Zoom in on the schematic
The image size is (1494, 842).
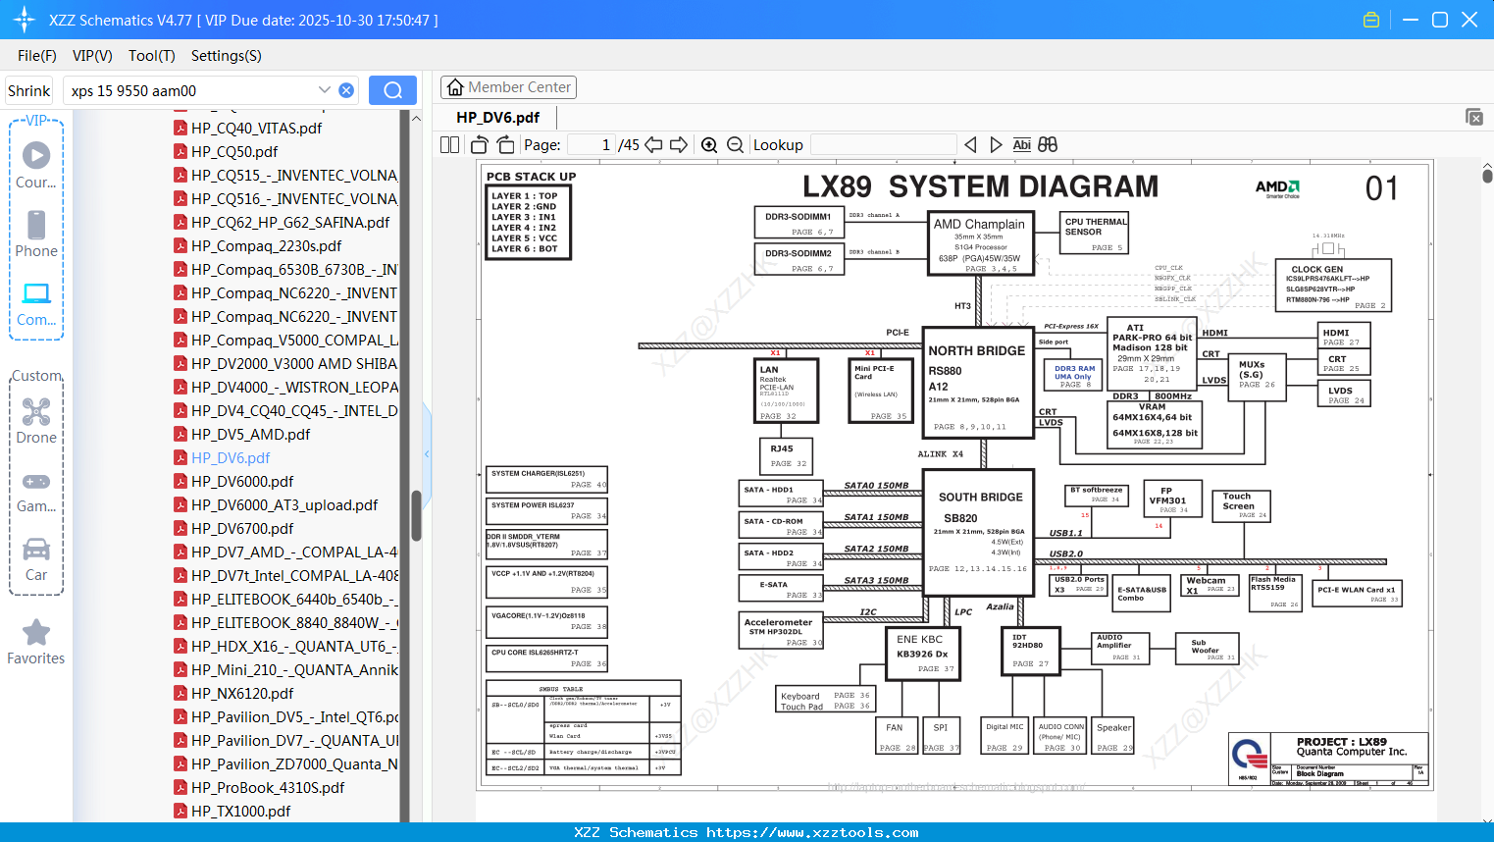click(x=709, y=144)
